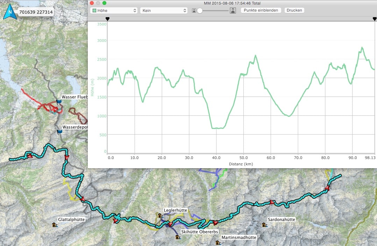Open the Höhe data series dropdown
377x246 pixels.
click(x=114, y=11)
